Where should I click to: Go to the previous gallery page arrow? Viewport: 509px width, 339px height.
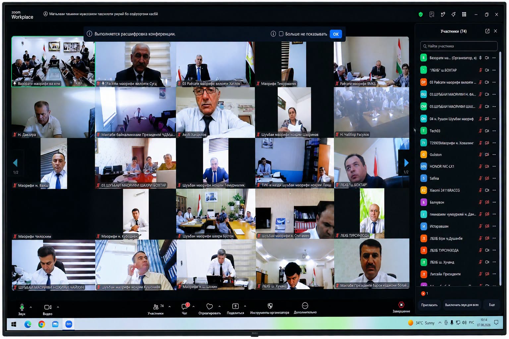(x=15, y=163)
